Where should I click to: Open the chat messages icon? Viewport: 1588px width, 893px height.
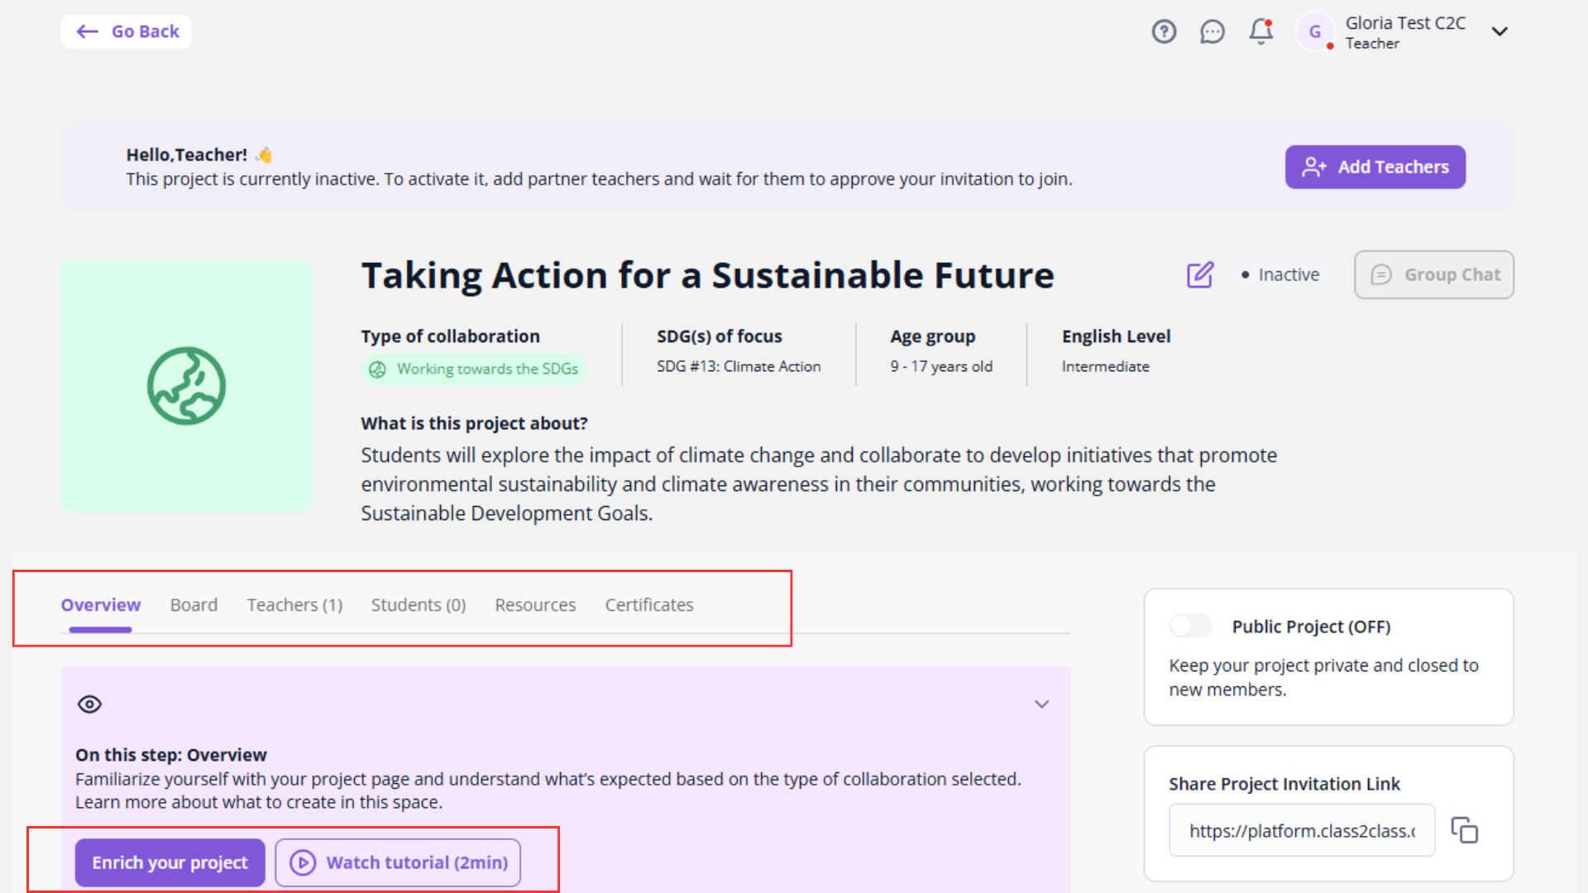tap(1213, 31)
